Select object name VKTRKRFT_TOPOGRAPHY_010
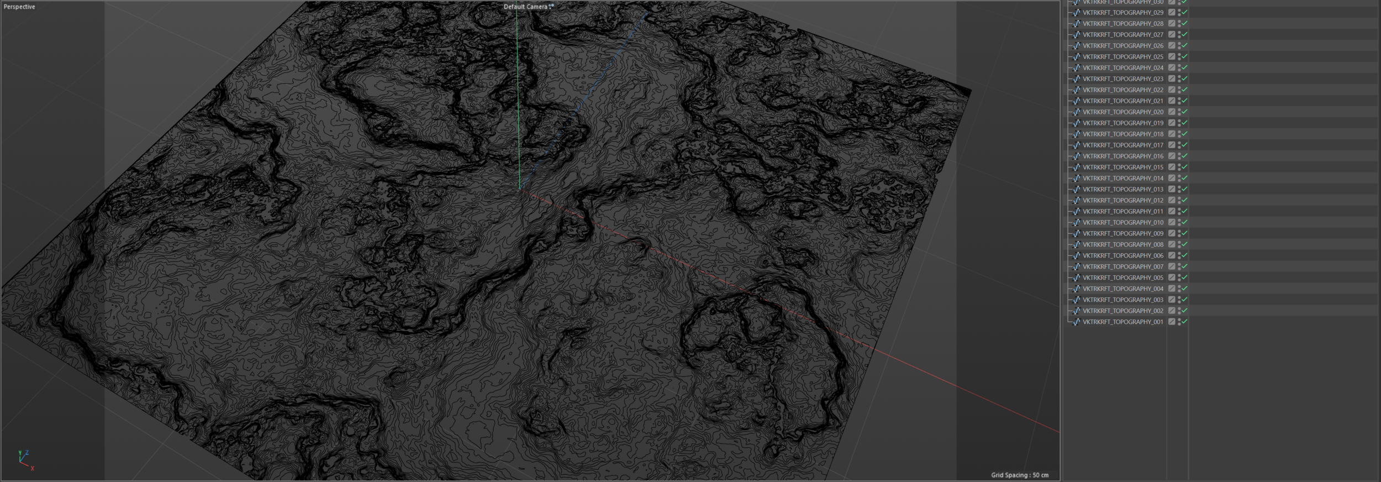This screenshot has height=482, width=1381. [x=1122, y=223]
